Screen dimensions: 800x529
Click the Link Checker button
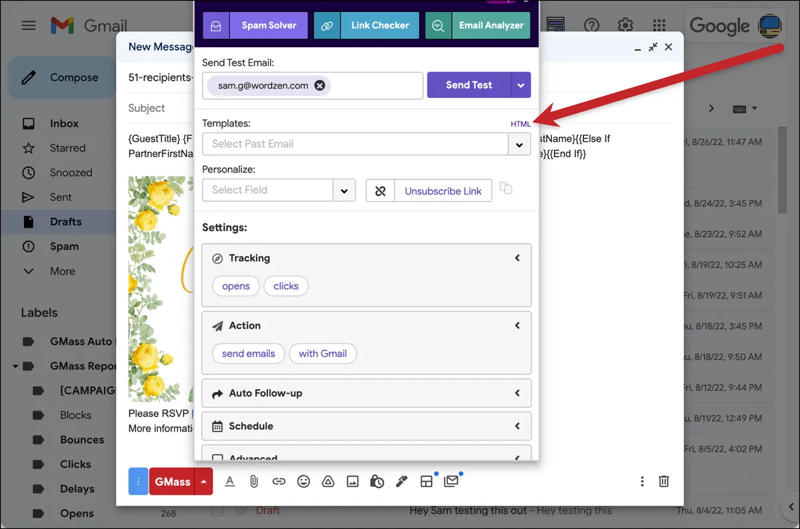(x=366, y=25)
